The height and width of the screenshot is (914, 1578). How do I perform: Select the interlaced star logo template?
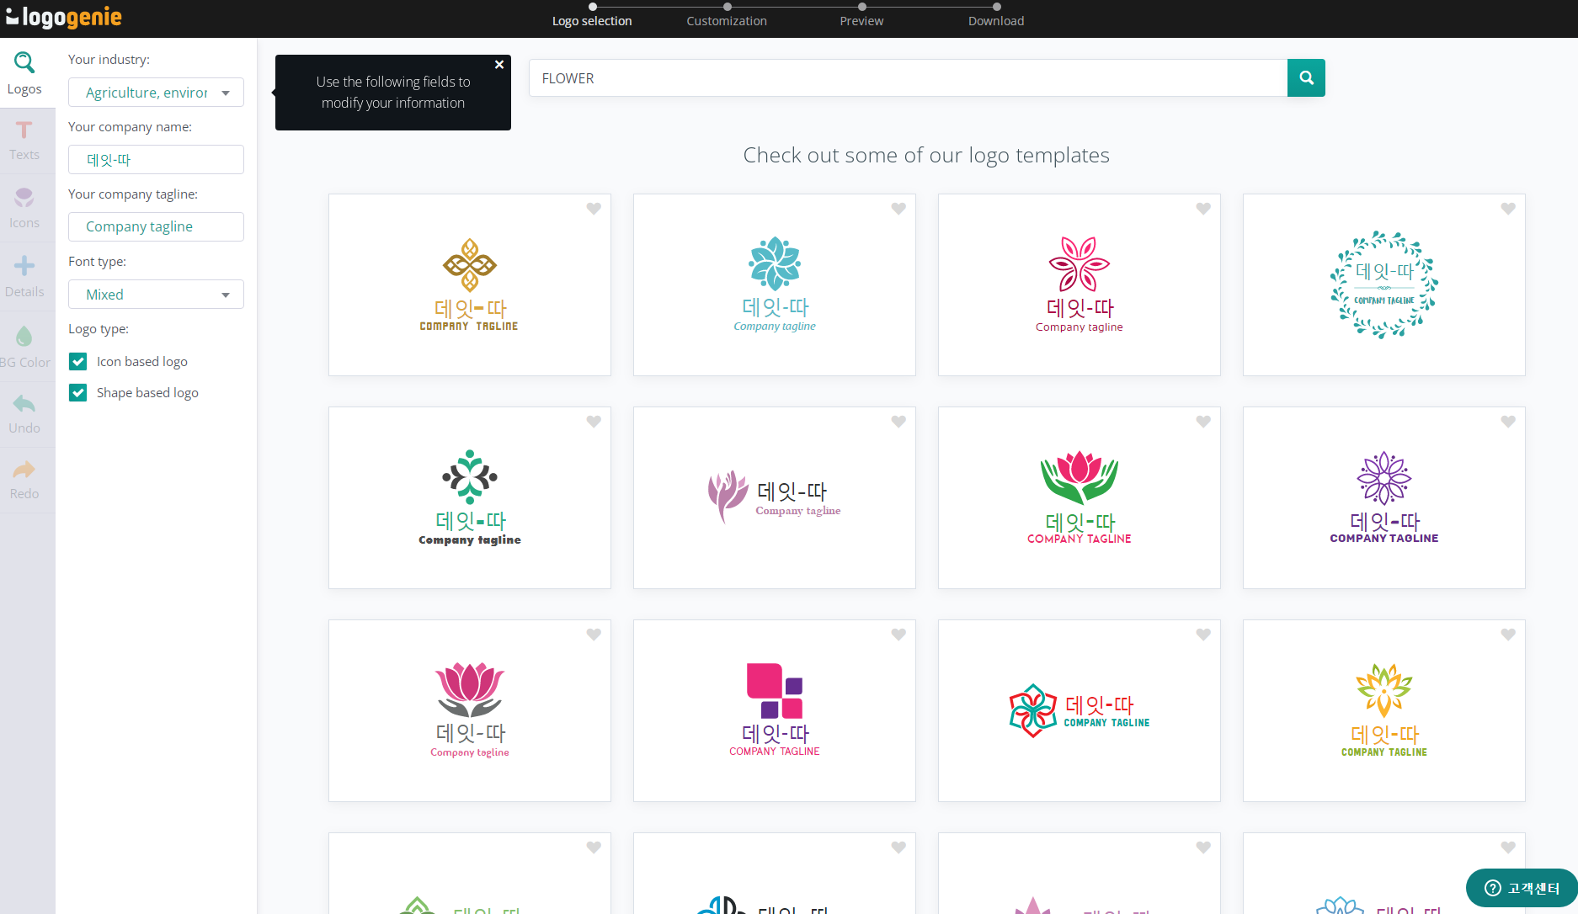click(x=1080, y=711)
